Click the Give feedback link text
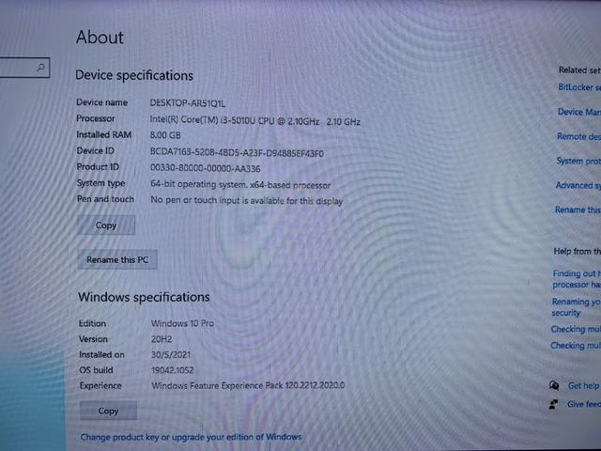601x451 pixels. 584,404
